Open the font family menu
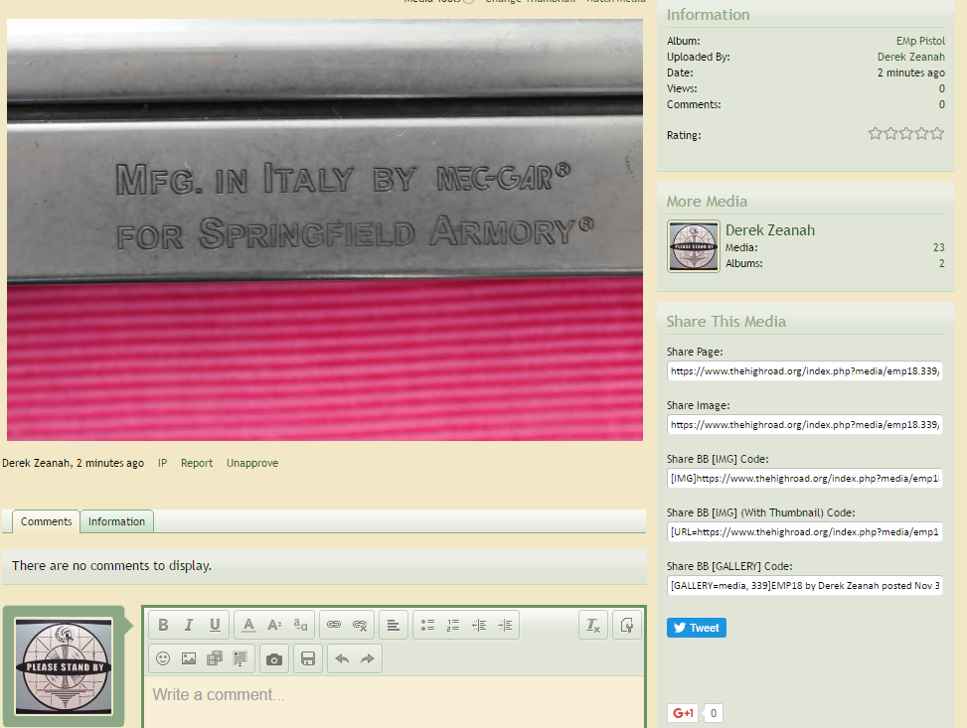The height and width of the screenshot is (728, 967). point(300,625)
